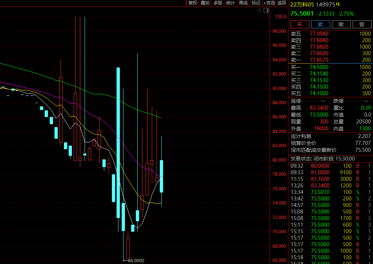This screenshot has height=264, width=373.
Task: Toggle the side panel layout icon
Action: tap(266, 11)
